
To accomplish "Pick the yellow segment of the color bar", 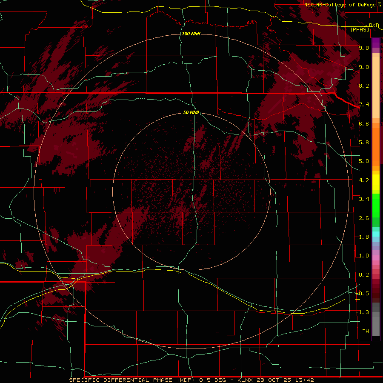I will pyautogui.click(x=376, y=182).
